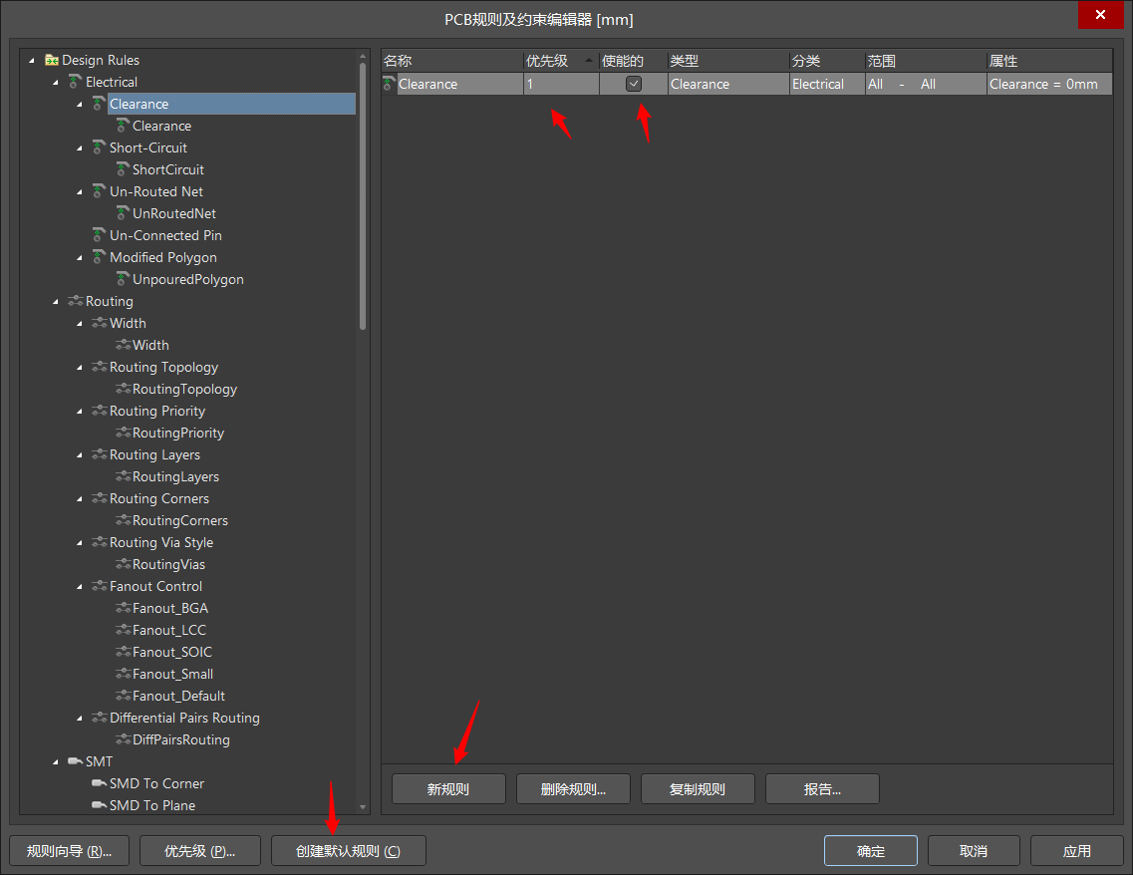This screenshot has height=875, width=1133.
Task: Click the 新规则 button
Action: click(x=448, y=789)
